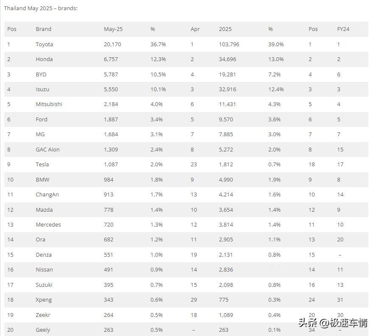This screenshot has height=336, width=376.
Task: Click the May-25 column header
Action: click(113, 29)
